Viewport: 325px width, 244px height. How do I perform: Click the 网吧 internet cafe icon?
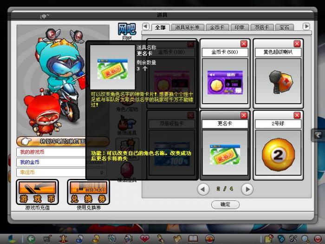coord(127,32)
